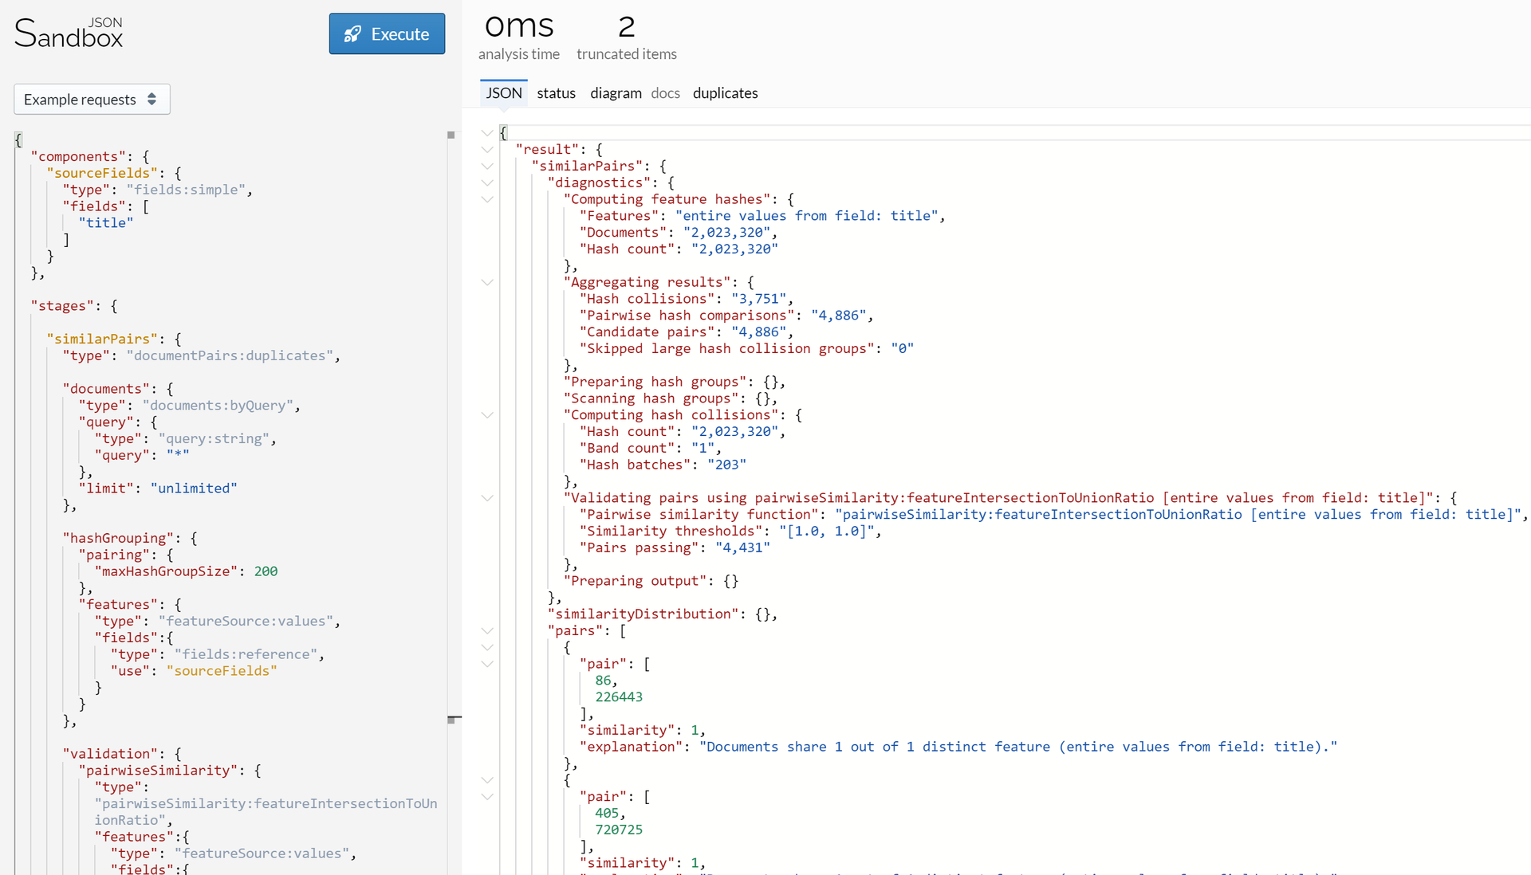Collapse the "pairs" array fold arrow
1531x875 pixels.
coord(487,630)
